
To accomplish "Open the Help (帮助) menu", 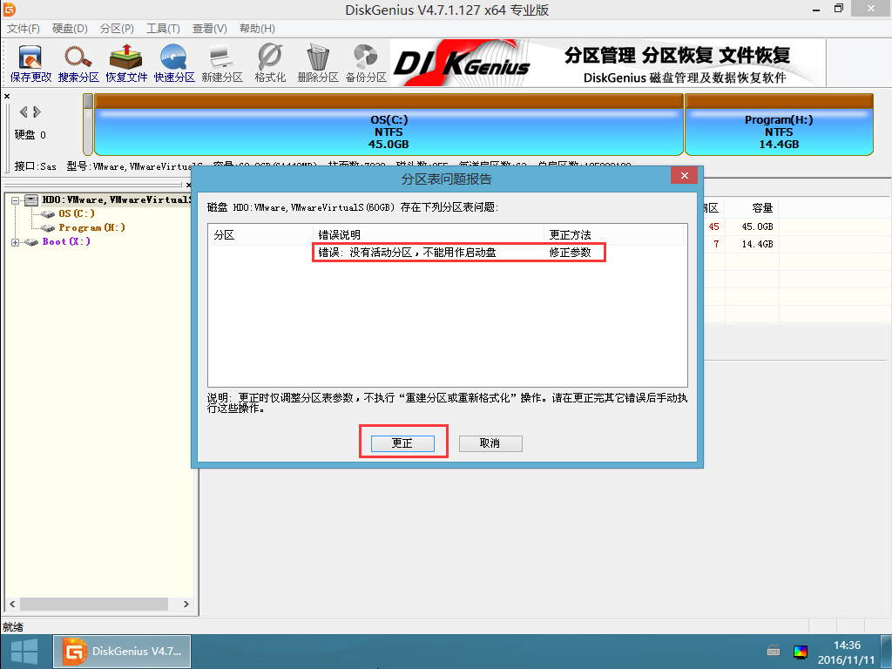I will coord(257,29).
